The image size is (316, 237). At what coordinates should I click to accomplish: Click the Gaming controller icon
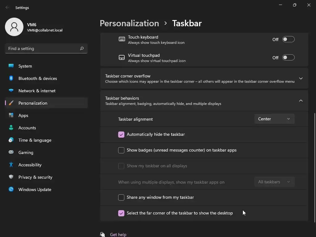(x=11, y=152)
